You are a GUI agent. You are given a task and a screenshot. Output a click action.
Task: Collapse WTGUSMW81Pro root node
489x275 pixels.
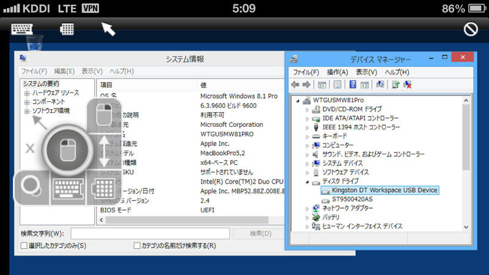click(x=298, y=101)
